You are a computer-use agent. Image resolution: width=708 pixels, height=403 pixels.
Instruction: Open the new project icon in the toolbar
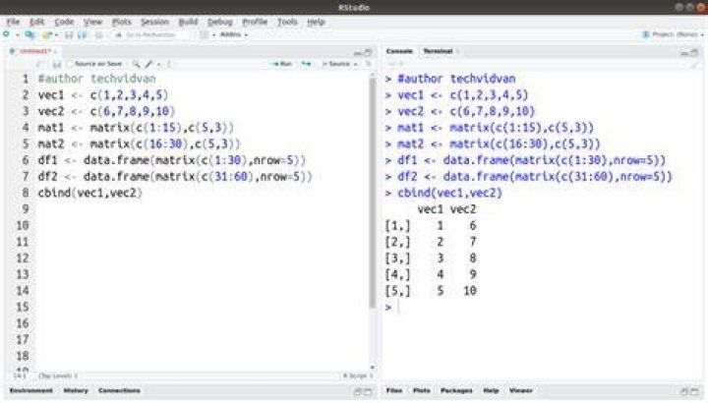pos(29,34)
